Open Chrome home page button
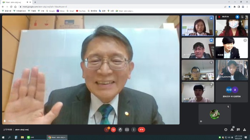Image resolution: width=250 pixels, height=140 pixels. 15,7
